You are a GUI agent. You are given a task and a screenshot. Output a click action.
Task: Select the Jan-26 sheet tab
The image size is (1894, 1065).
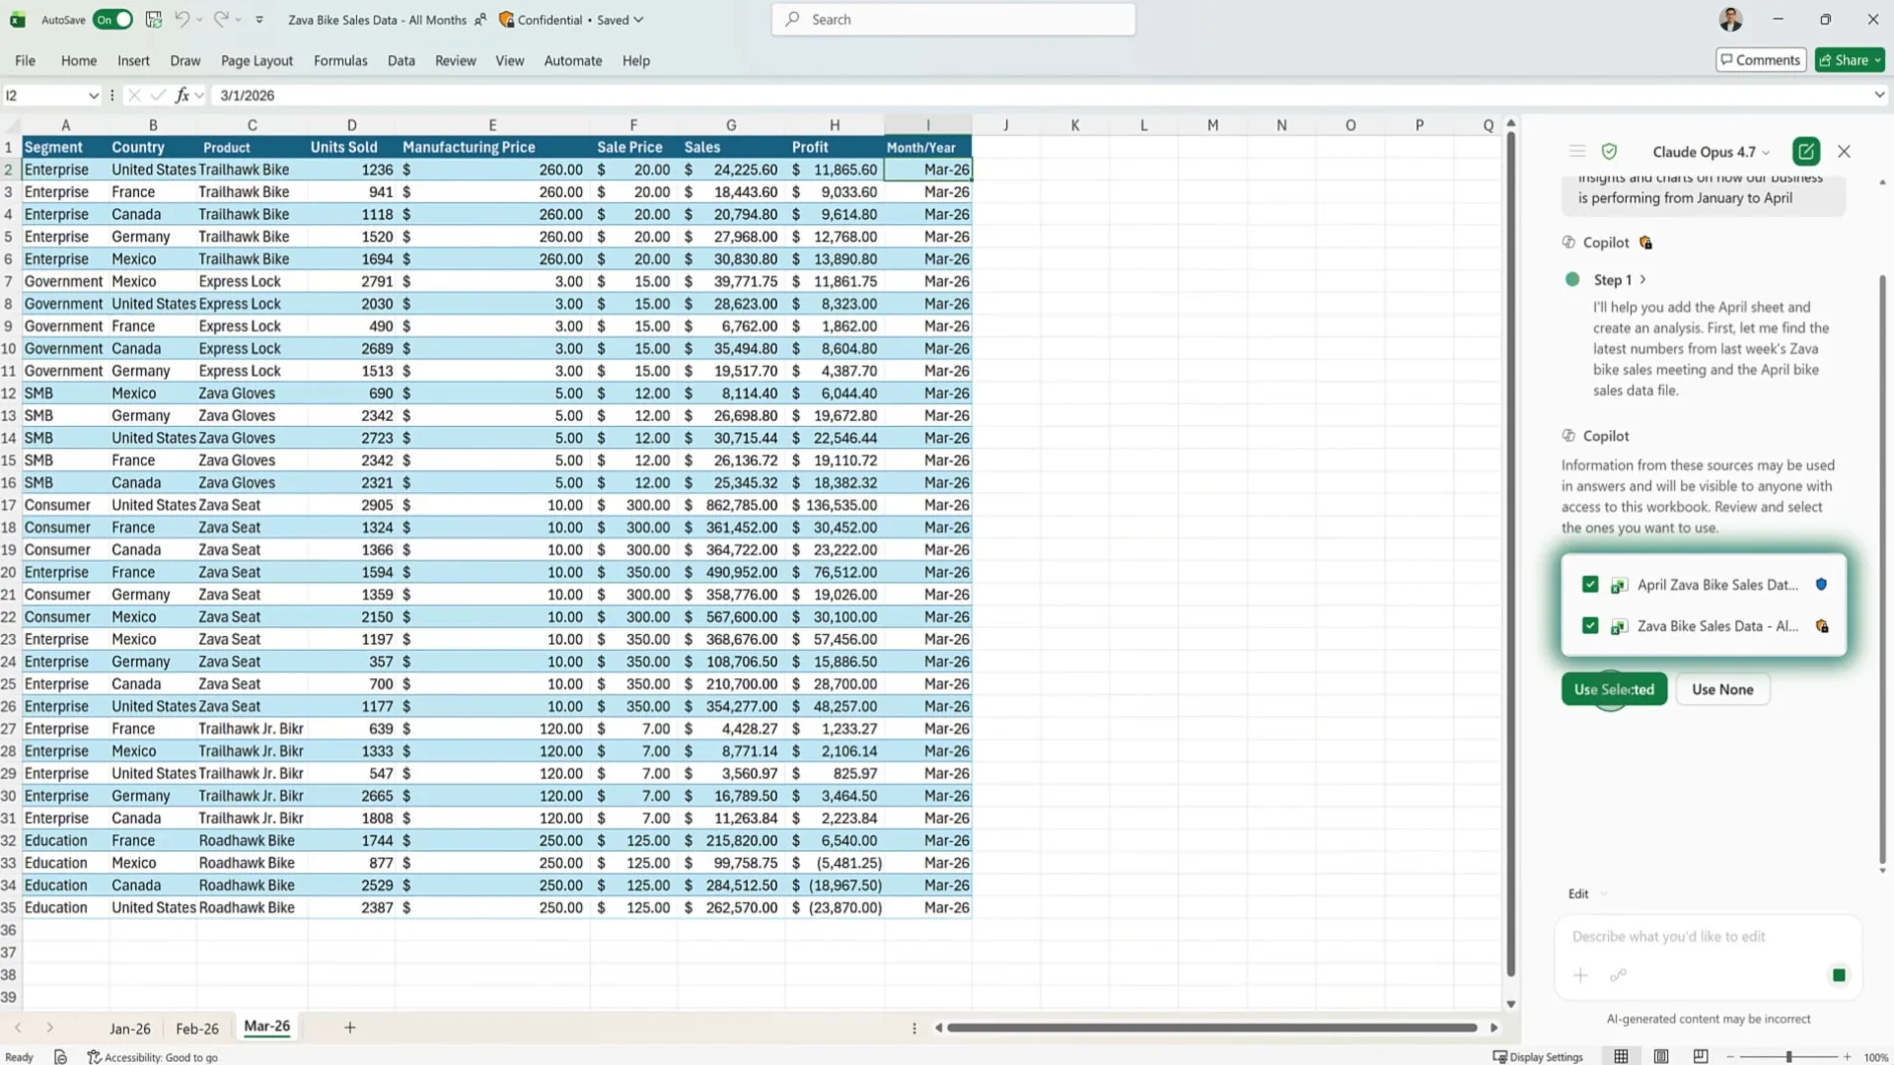(x=129, y=1028)
